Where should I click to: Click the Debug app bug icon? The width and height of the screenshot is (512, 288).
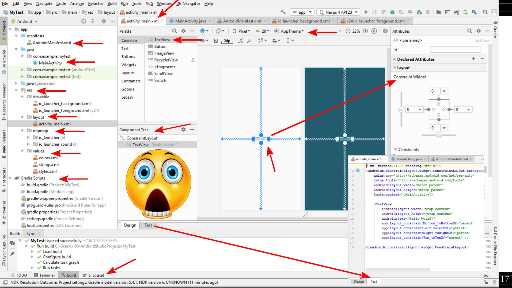tap(392, 12)
